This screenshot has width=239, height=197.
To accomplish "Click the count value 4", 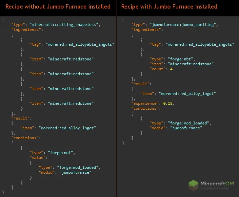I will pos(171,69).
